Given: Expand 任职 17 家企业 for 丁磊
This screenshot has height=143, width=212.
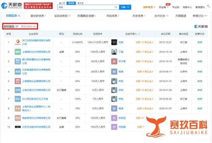Looking at the screenshot, I should pyautogui.click(x=145, y=52).
